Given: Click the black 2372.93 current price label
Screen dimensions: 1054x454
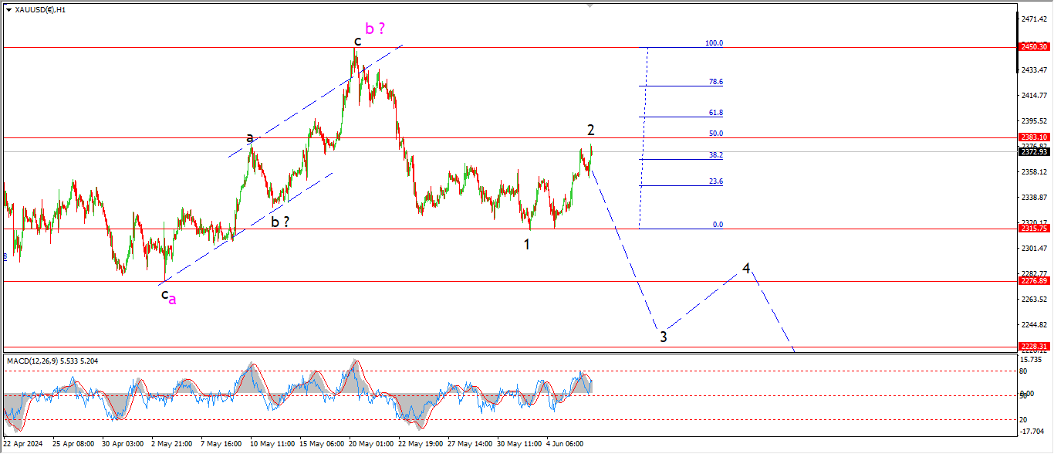Looking at the screenshot, I should [x=1034, y=151].
